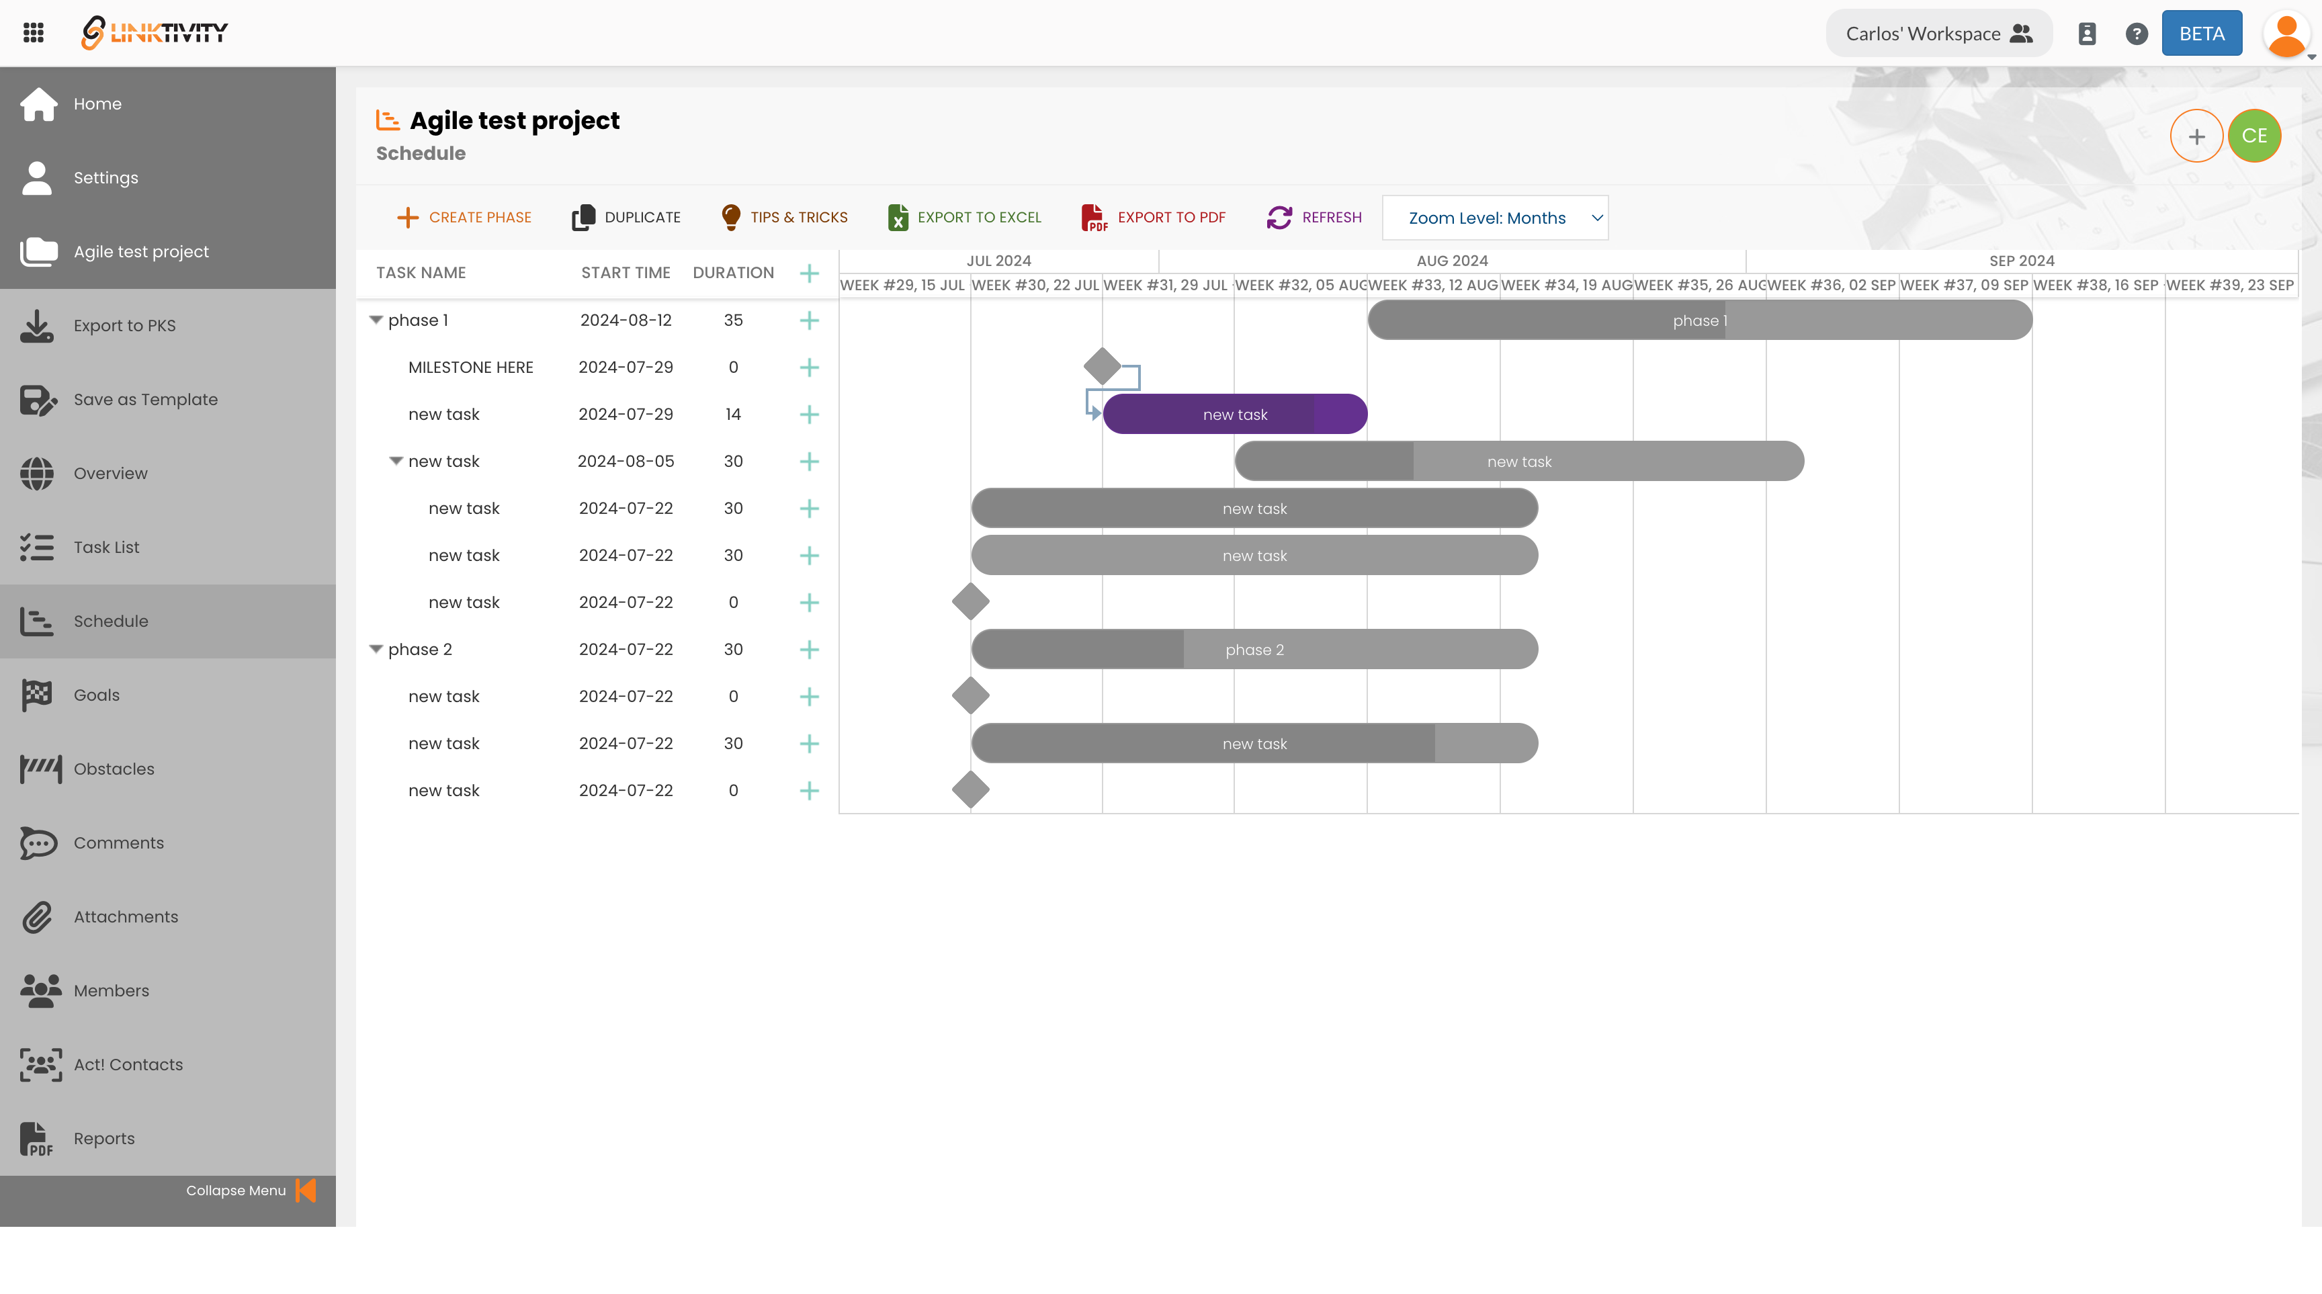Open the apps grid launcher icon
Image resolution: width=2322 pixels, height=1294 pixels.
pos(34,34)
